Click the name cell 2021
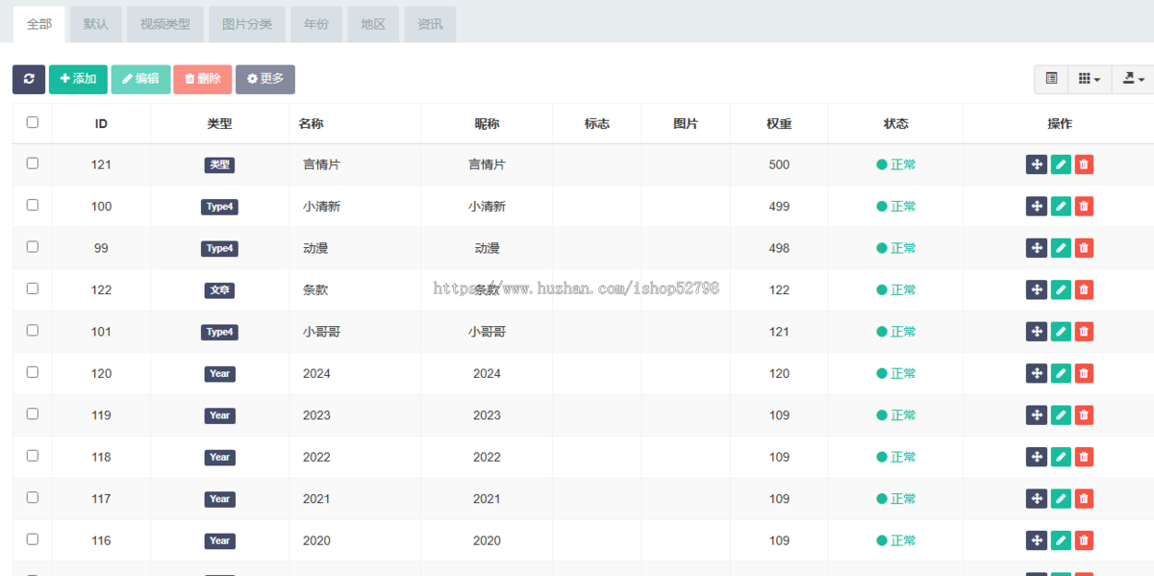The image size is (1154, 576). point(316,498)
